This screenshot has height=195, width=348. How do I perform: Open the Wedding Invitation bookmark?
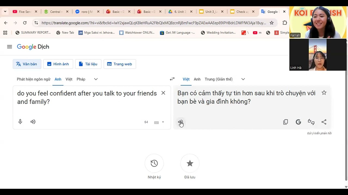pos(218,33)
